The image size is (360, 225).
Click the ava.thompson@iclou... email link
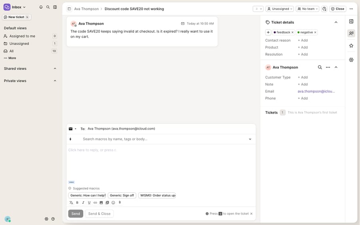tap(316, 91)
